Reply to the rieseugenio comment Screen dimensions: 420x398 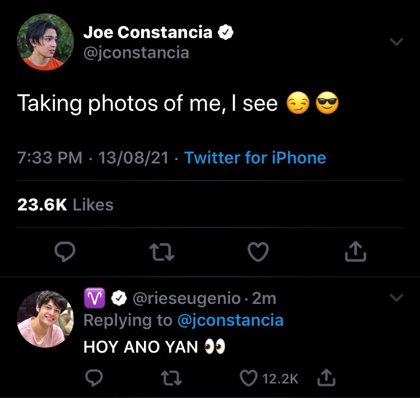pos(94,378)
